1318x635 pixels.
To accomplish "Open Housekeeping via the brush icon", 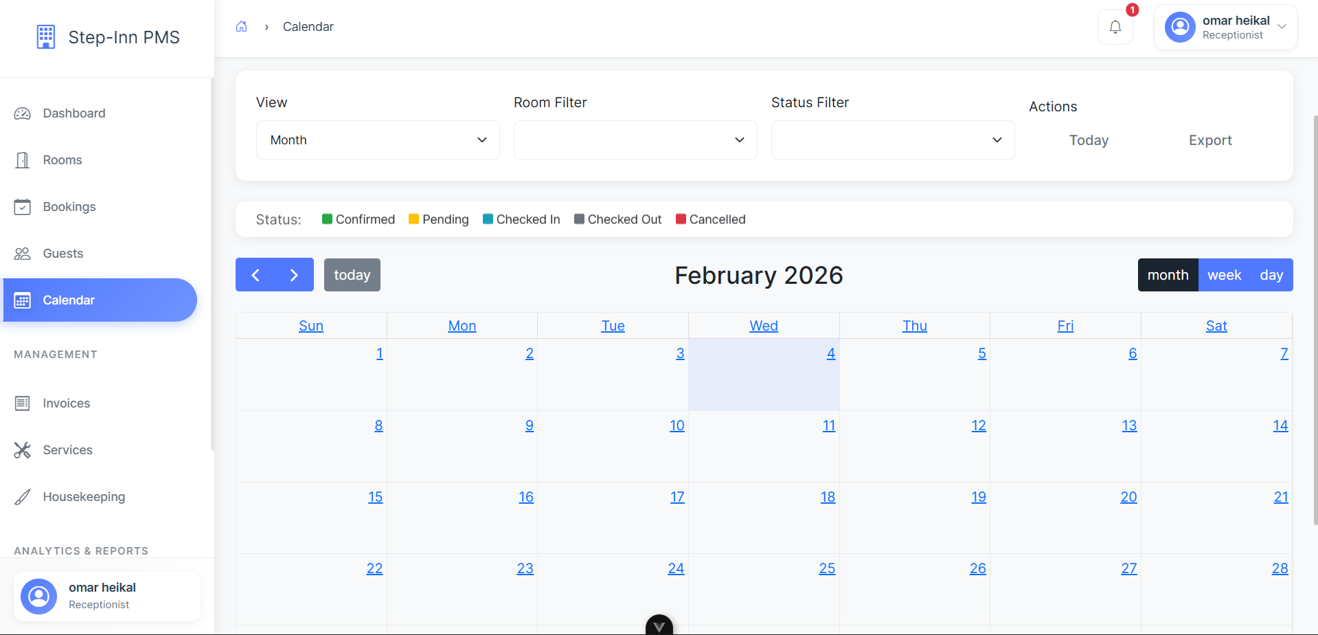I will pos(23,497).
